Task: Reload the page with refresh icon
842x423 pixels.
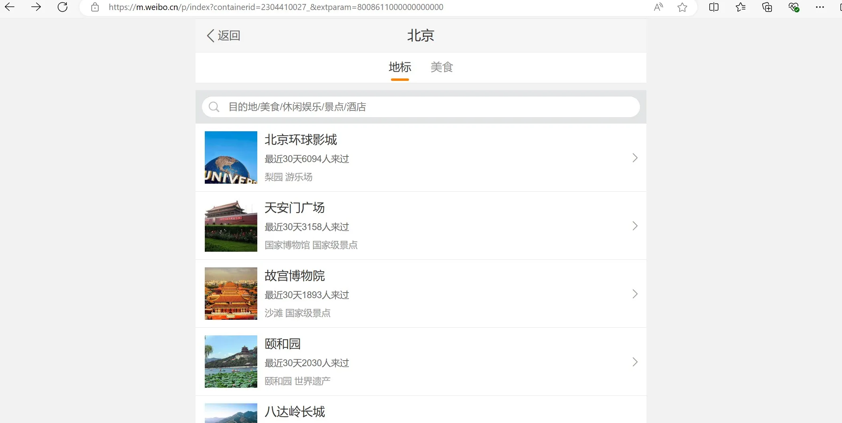Action: 63,7
